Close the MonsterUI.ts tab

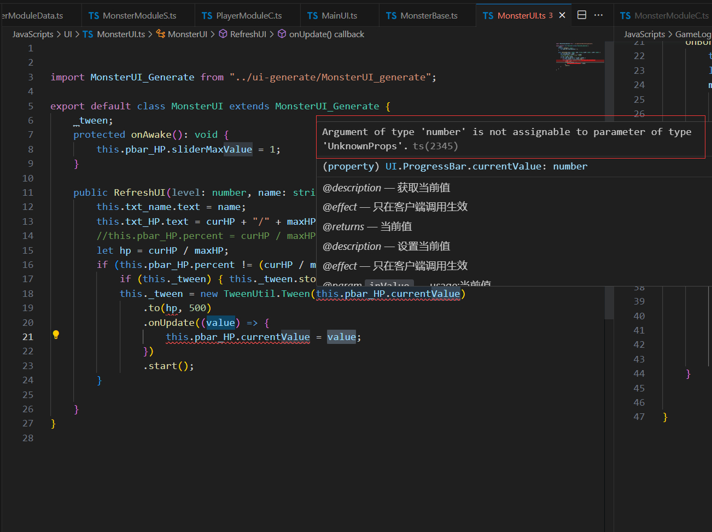[x=562, y=15]
